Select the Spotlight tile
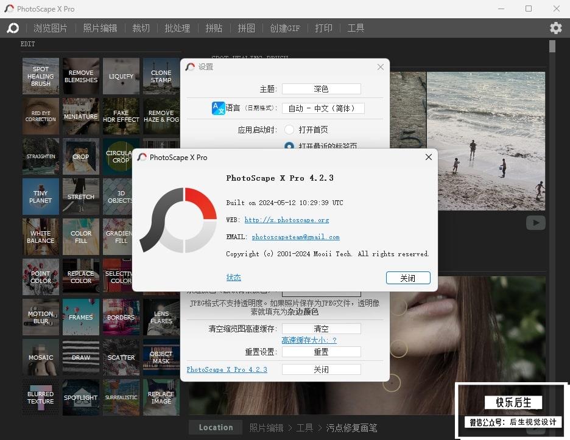 (x=81, y=397)
